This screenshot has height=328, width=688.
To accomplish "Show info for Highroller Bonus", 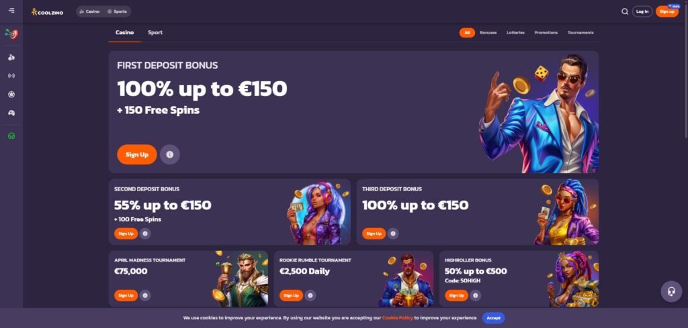I will (x=475, y=296).
